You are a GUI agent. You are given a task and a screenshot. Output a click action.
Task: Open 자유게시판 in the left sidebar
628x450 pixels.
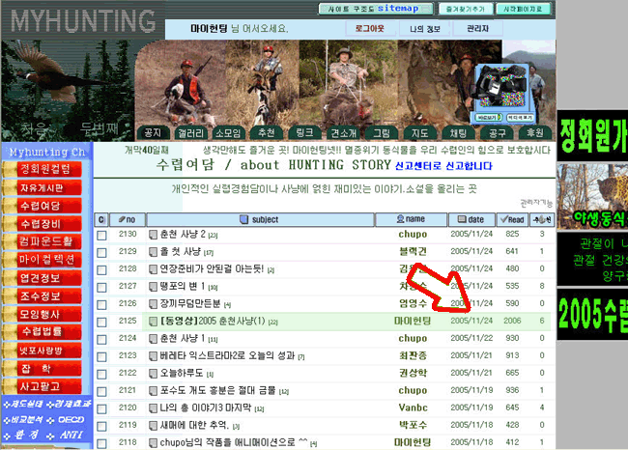coord(41,187)
